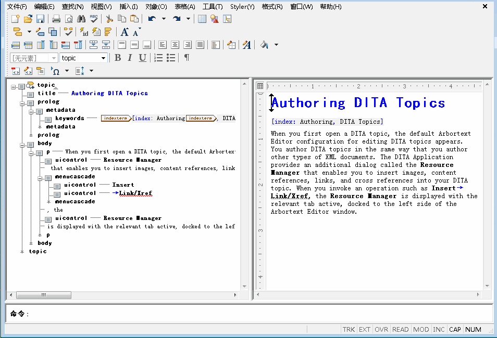
Task: Collapse the menucascade node
Action: [x=40, y=178]
